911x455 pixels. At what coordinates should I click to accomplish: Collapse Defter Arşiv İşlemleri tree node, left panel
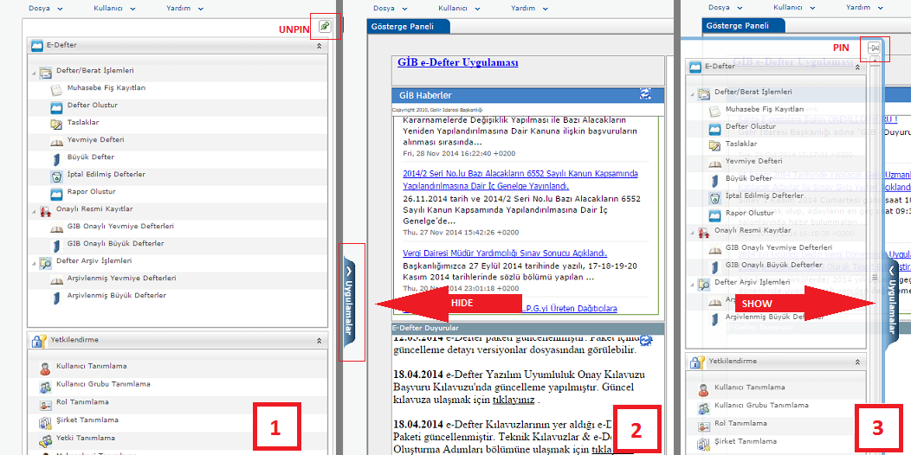(34, 264)
